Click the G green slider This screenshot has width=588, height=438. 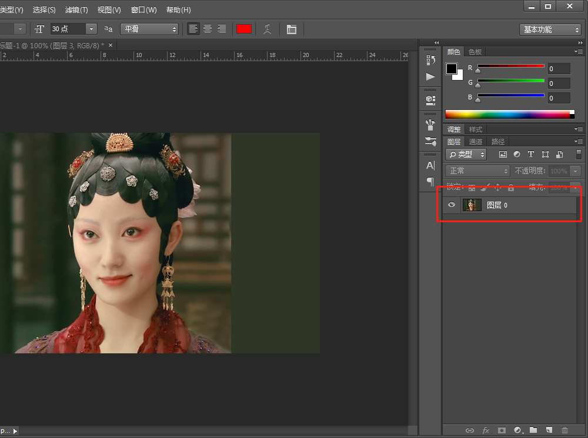point(511,81)
